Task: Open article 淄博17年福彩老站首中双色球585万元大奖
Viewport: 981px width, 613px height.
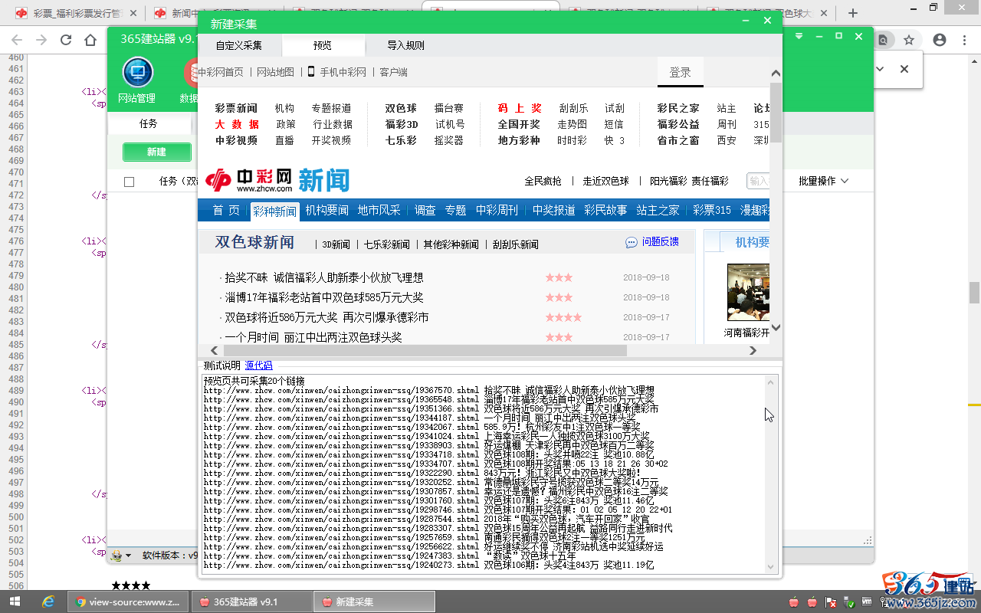Action: coord(324,297)
